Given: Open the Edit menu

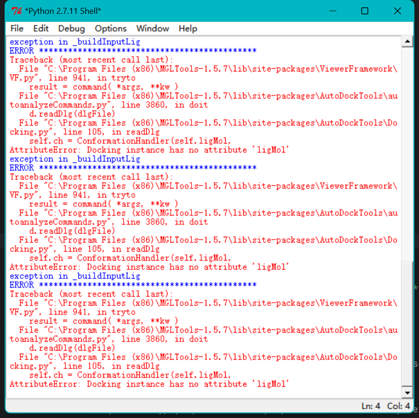Looking at the screenshot, I should click(41, 28).
